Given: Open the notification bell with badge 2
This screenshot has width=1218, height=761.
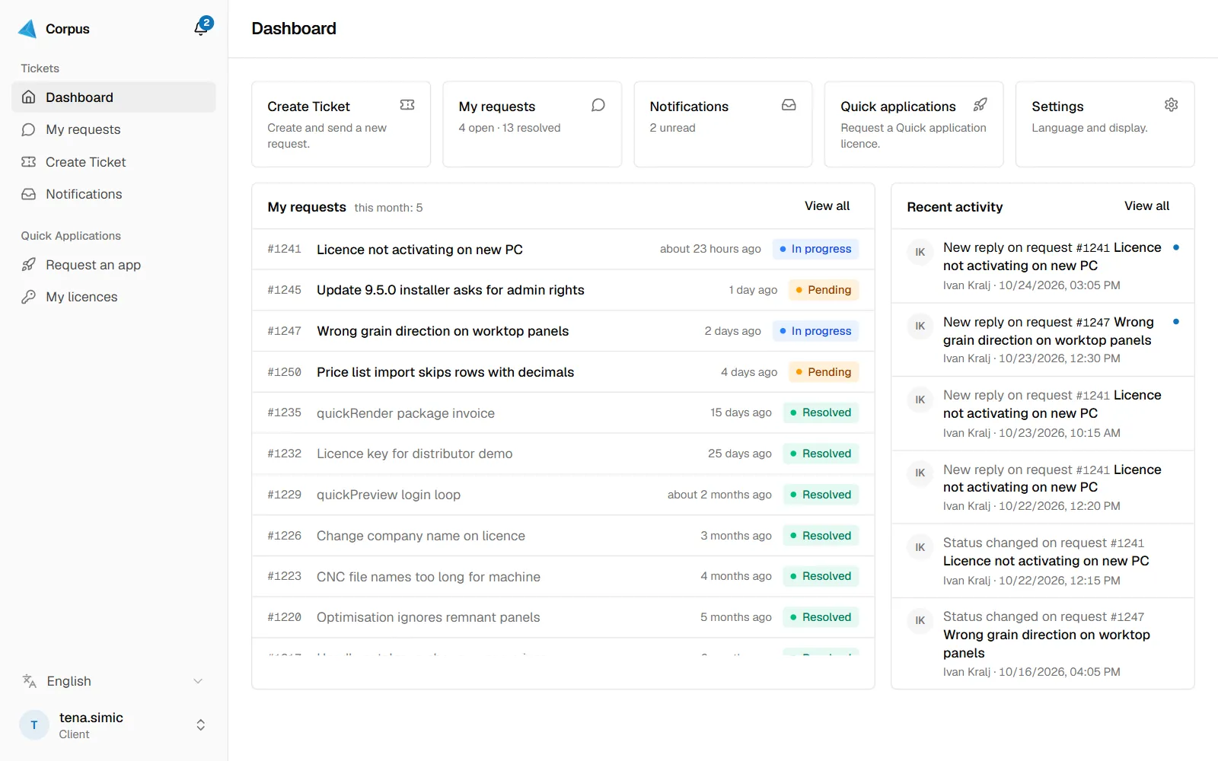Looking at the screenshot, I should click(x=202, y=27).
